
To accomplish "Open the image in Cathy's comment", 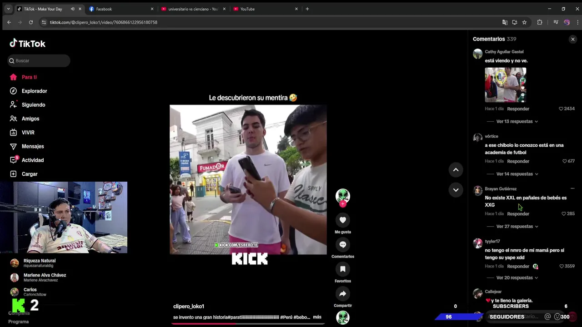I will [505, 85].
